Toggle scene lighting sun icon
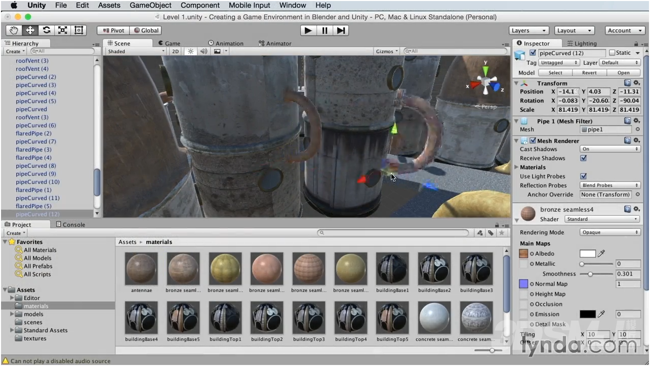 pos(191,51)
